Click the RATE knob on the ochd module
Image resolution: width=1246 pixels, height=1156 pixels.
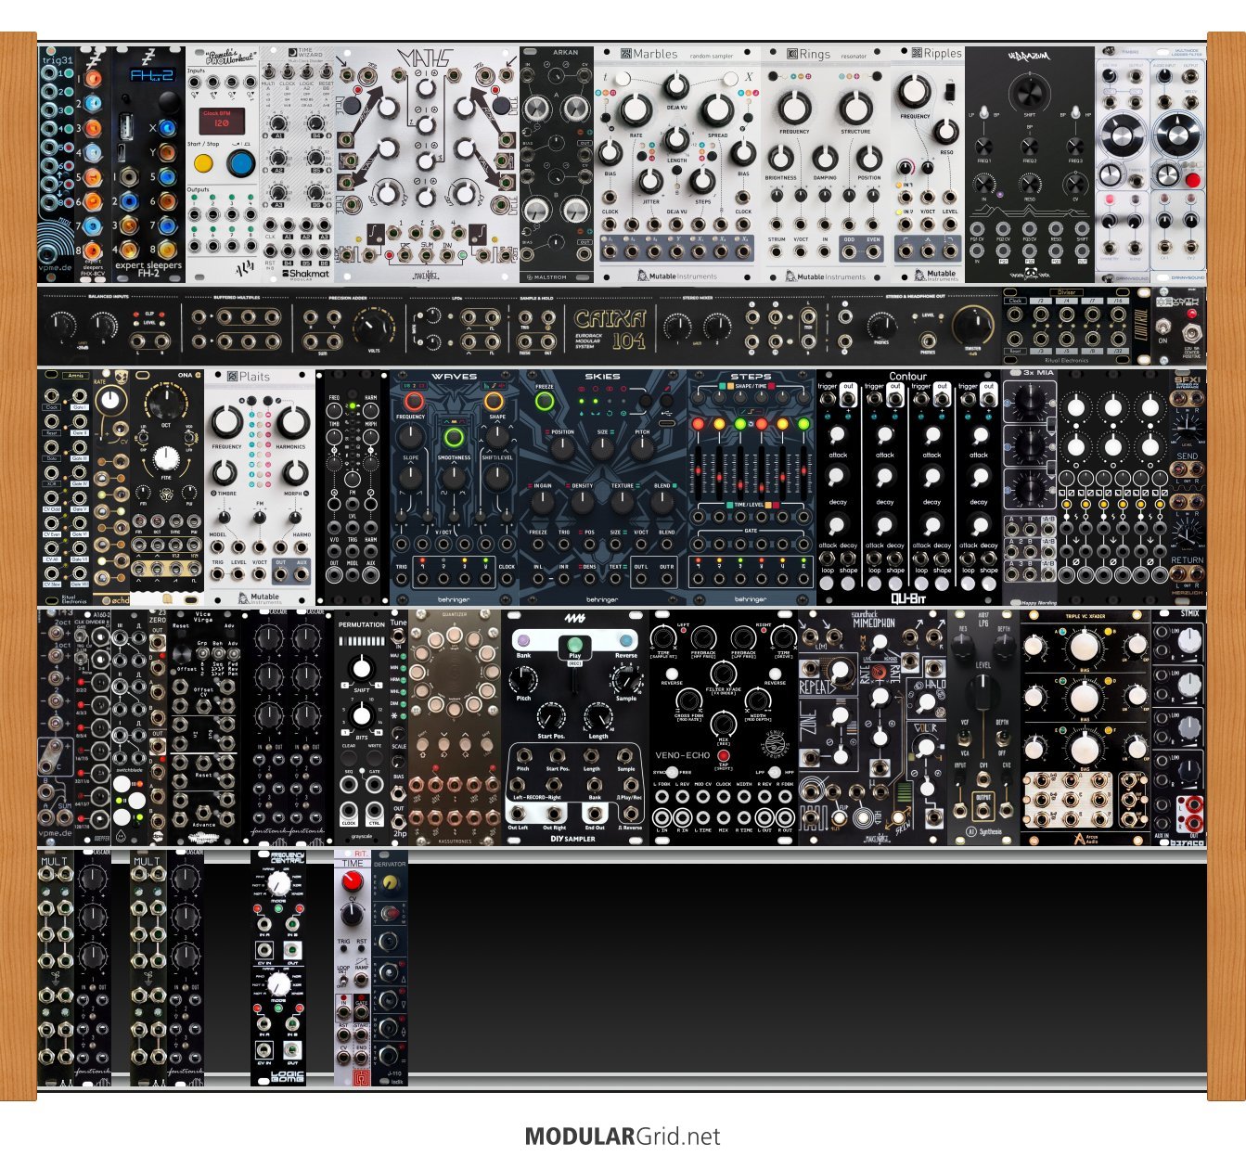[109, 401]
